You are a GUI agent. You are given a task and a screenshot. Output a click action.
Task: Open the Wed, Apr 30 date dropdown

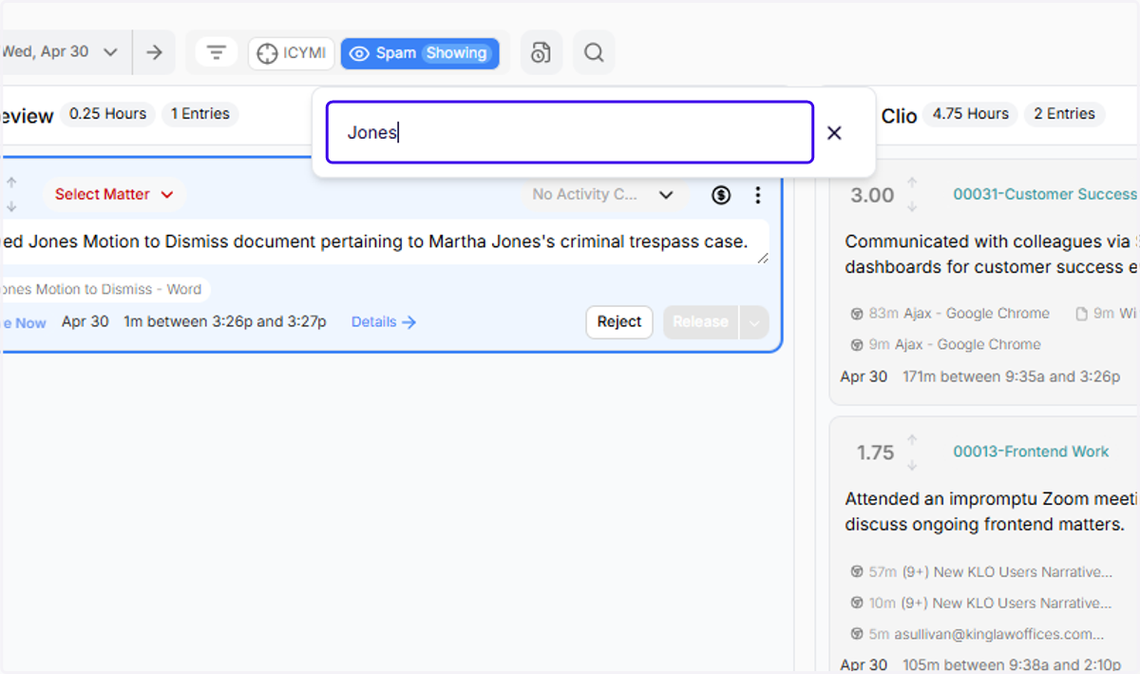tap(61, 52)
